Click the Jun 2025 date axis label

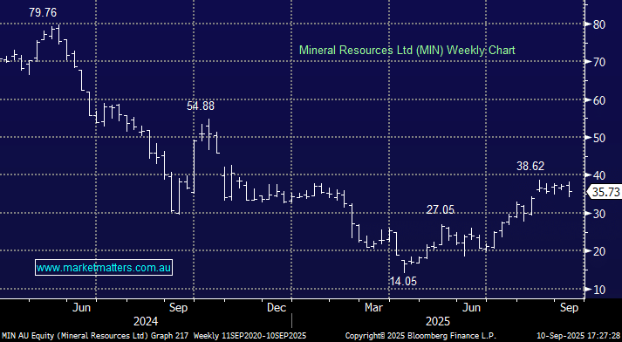click(472, 307)
